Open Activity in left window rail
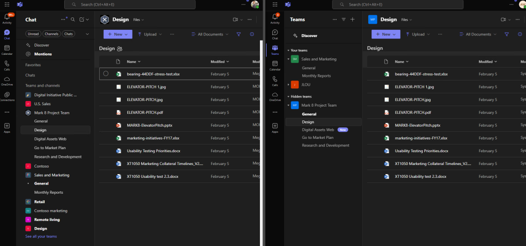 (x=7, y=19)
